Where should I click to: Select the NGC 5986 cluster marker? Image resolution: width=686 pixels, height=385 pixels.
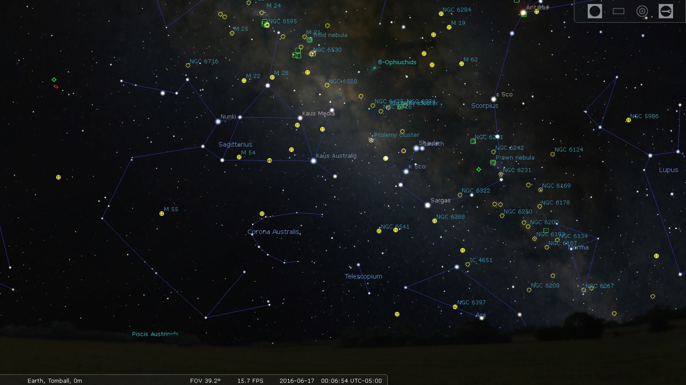628,120
